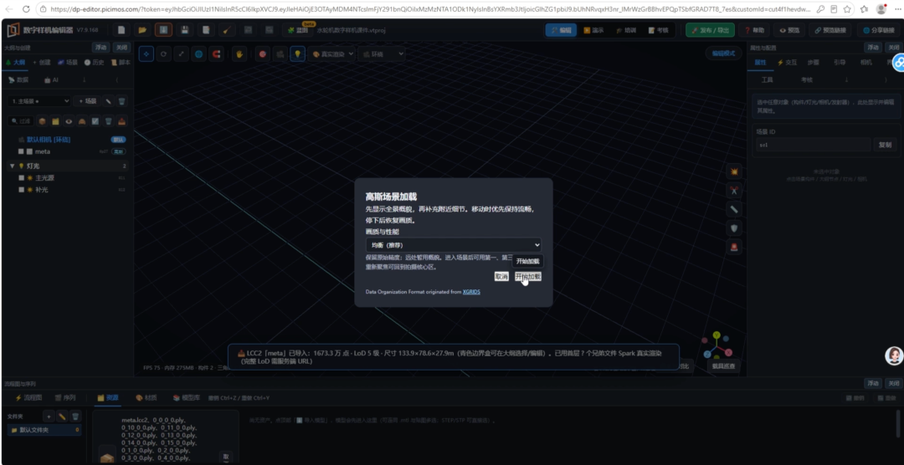This screenshot has width=904, height=465.
Task: Switch to 交互 tab in properties panel
Action: click(x=787, y=62)
